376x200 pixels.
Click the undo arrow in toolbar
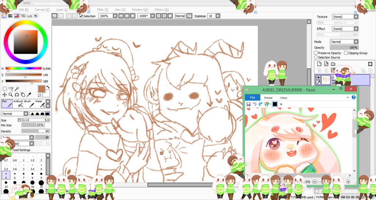pyautogui.click(x=54, y=16)
